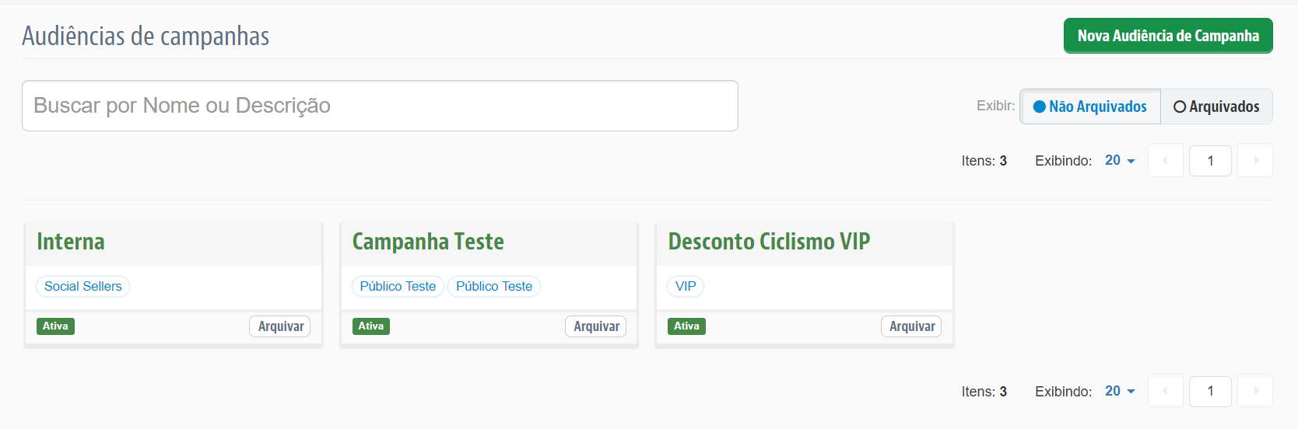
Task: Open bottom Exibindo 20 items dropdown
Action: 1120,391
